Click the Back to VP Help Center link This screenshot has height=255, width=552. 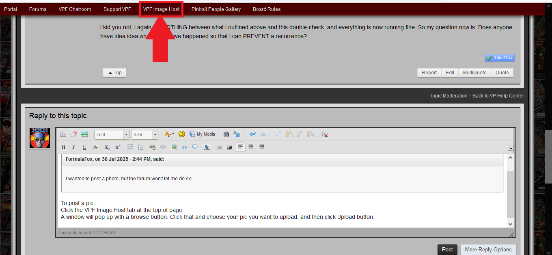click(x=498, y=96)
